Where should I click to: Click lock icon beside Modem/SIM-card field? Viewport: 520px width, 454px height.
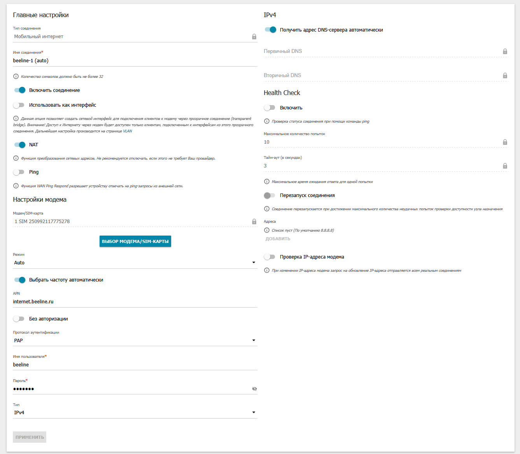pyautogui.click(x=254, y=222)
